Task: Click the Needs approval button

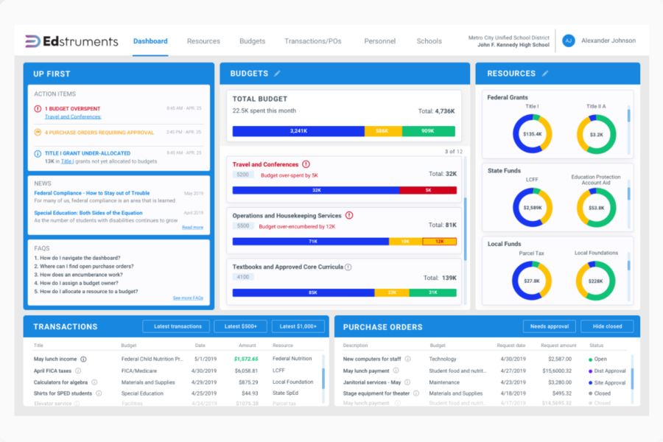Action: [x=549, y=326]
